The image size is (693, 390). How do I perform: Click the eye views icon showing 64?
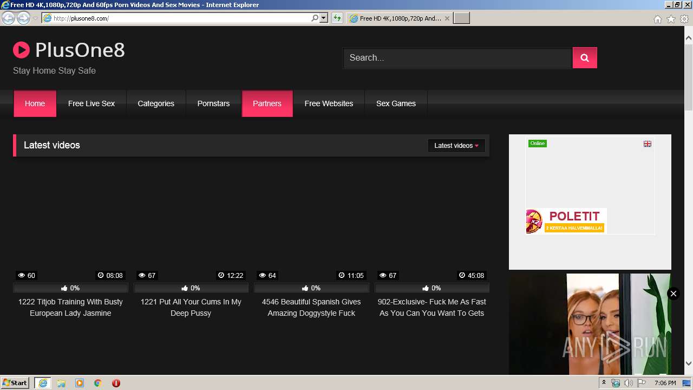click(x=262, y=275)
